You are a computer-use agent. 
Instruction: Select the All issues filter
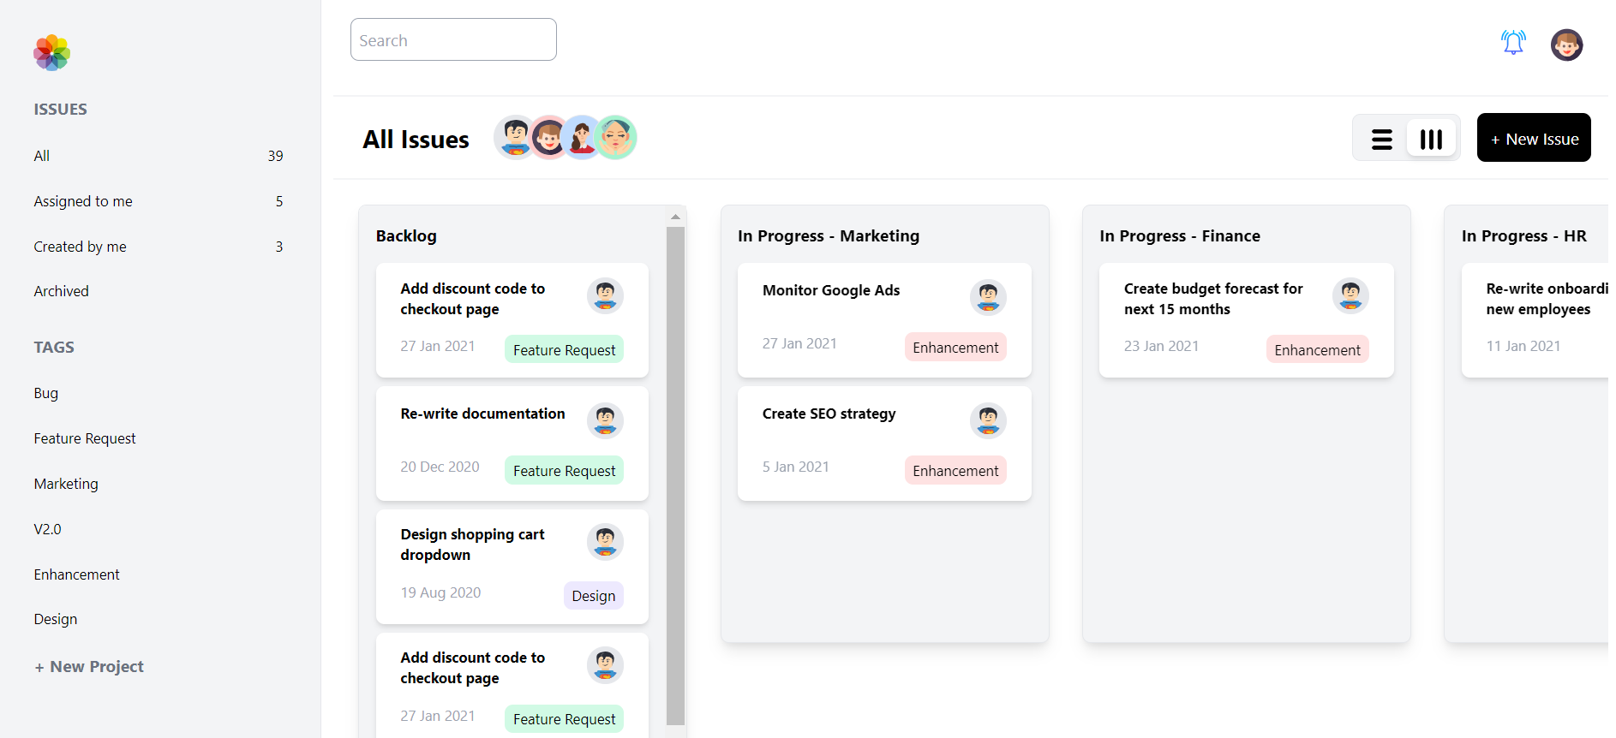click(x=41, y=155)
